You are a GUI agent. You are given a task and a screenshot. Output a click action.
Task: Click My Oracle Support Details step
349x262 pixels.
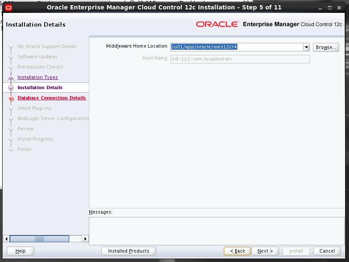pyautogui.click(x=47, y=46)
